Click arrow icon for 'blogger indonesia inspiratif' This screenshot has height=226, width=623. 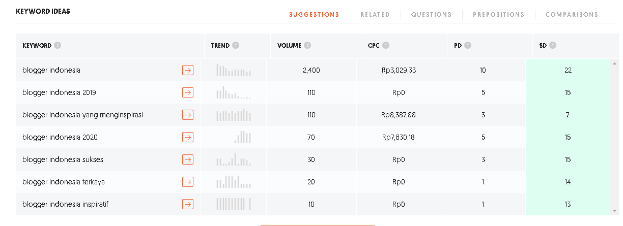pyautogui.click(x=188, y=204)
